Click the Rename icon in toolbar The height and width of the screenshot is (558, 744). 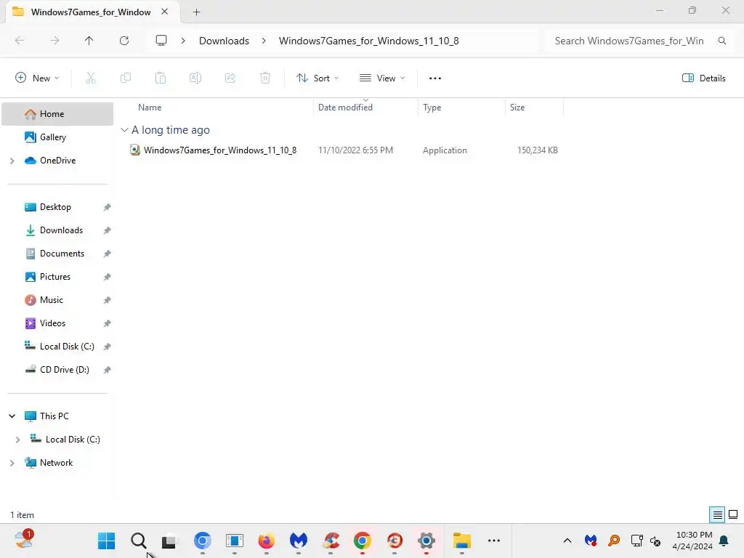tap(195, 78)
